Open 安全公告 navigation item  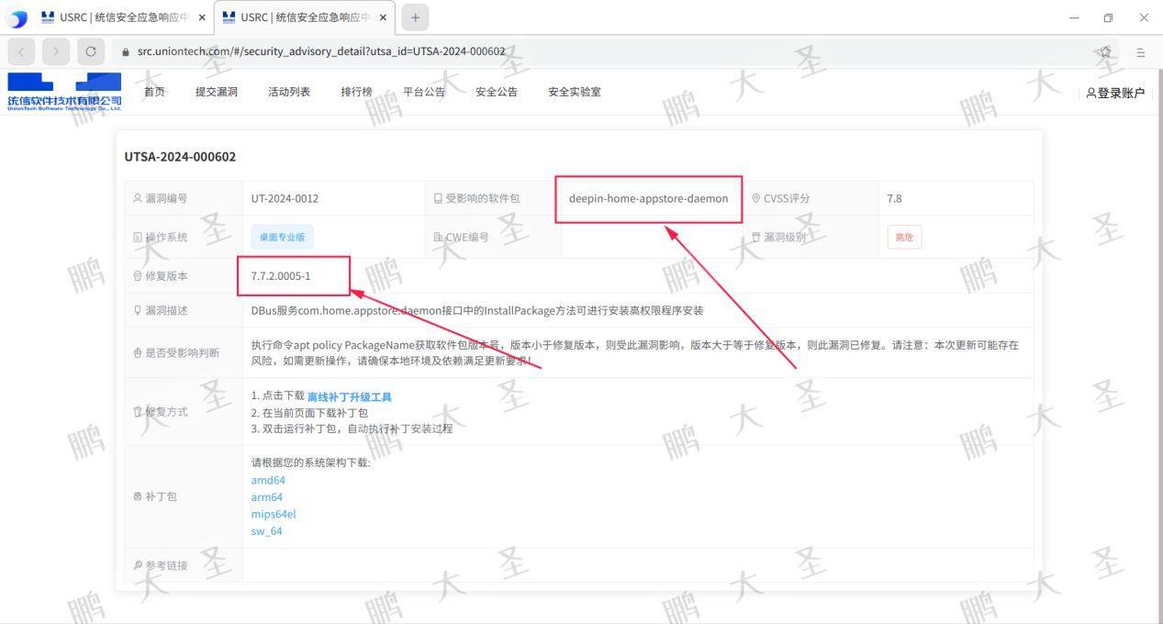pos(497,92)
